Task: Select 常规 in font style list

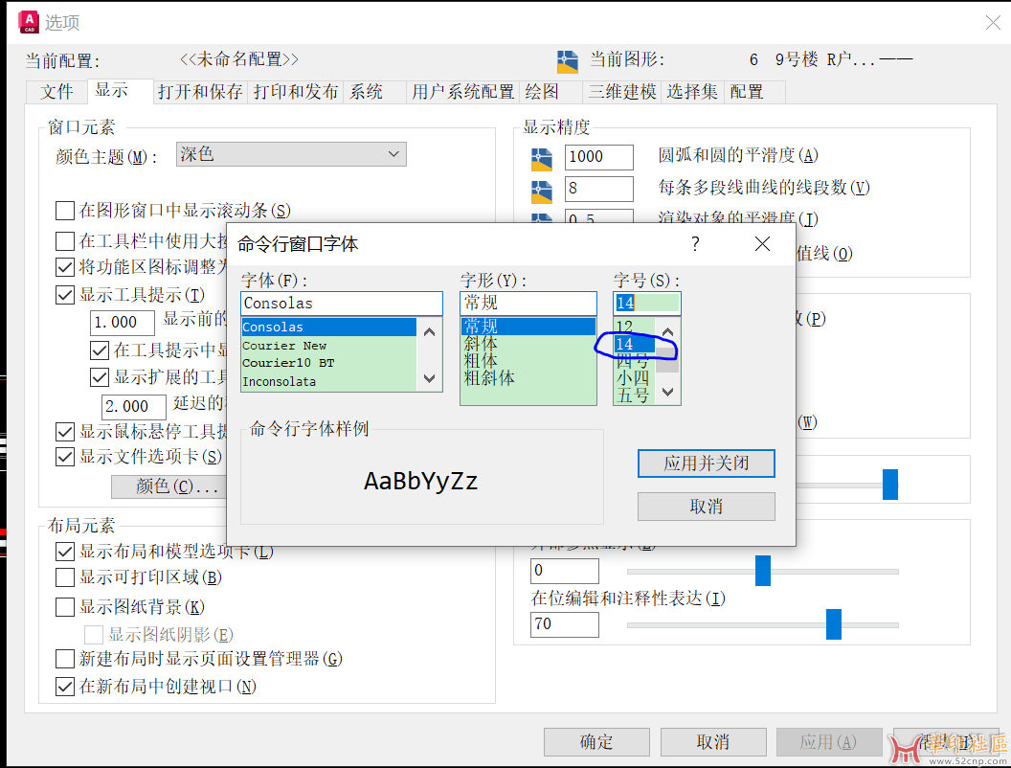Action: click(528, 327)
